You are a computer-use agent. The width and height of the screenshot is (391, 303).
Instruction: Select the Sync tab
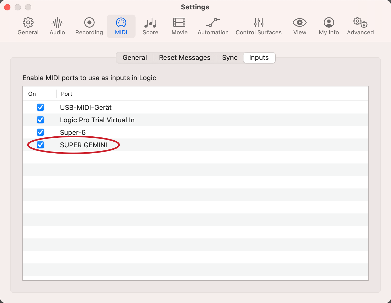point(230,58)
